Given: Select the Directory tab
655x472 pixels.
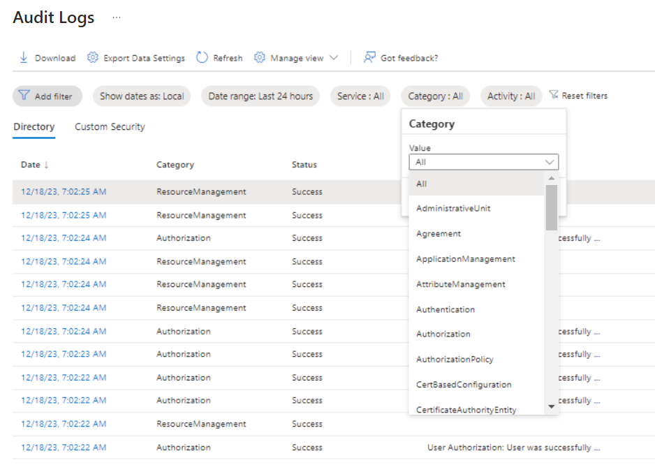Looking at the screenshot, I should [34, 127].
